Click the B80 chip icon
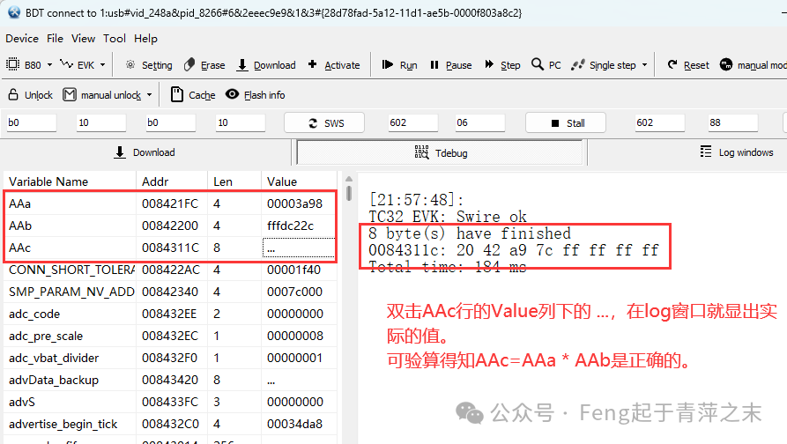 pos(12,64)
